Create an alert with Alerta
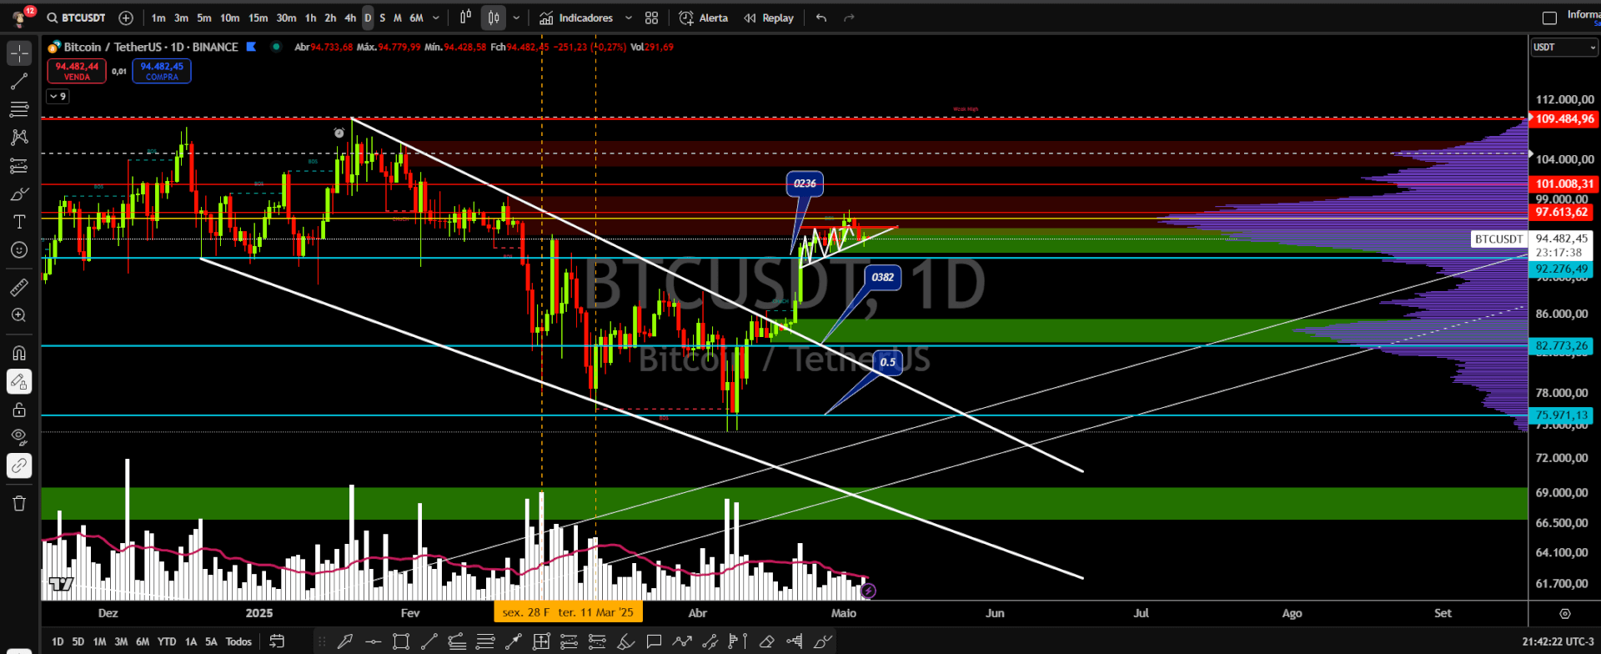 click(x=704, y=18)
